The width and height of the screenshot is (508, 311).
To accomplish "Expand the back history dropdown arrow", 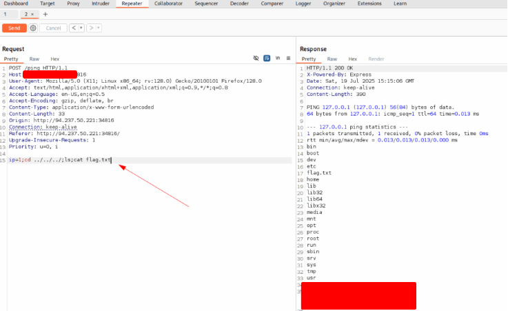I will (81, 28).
